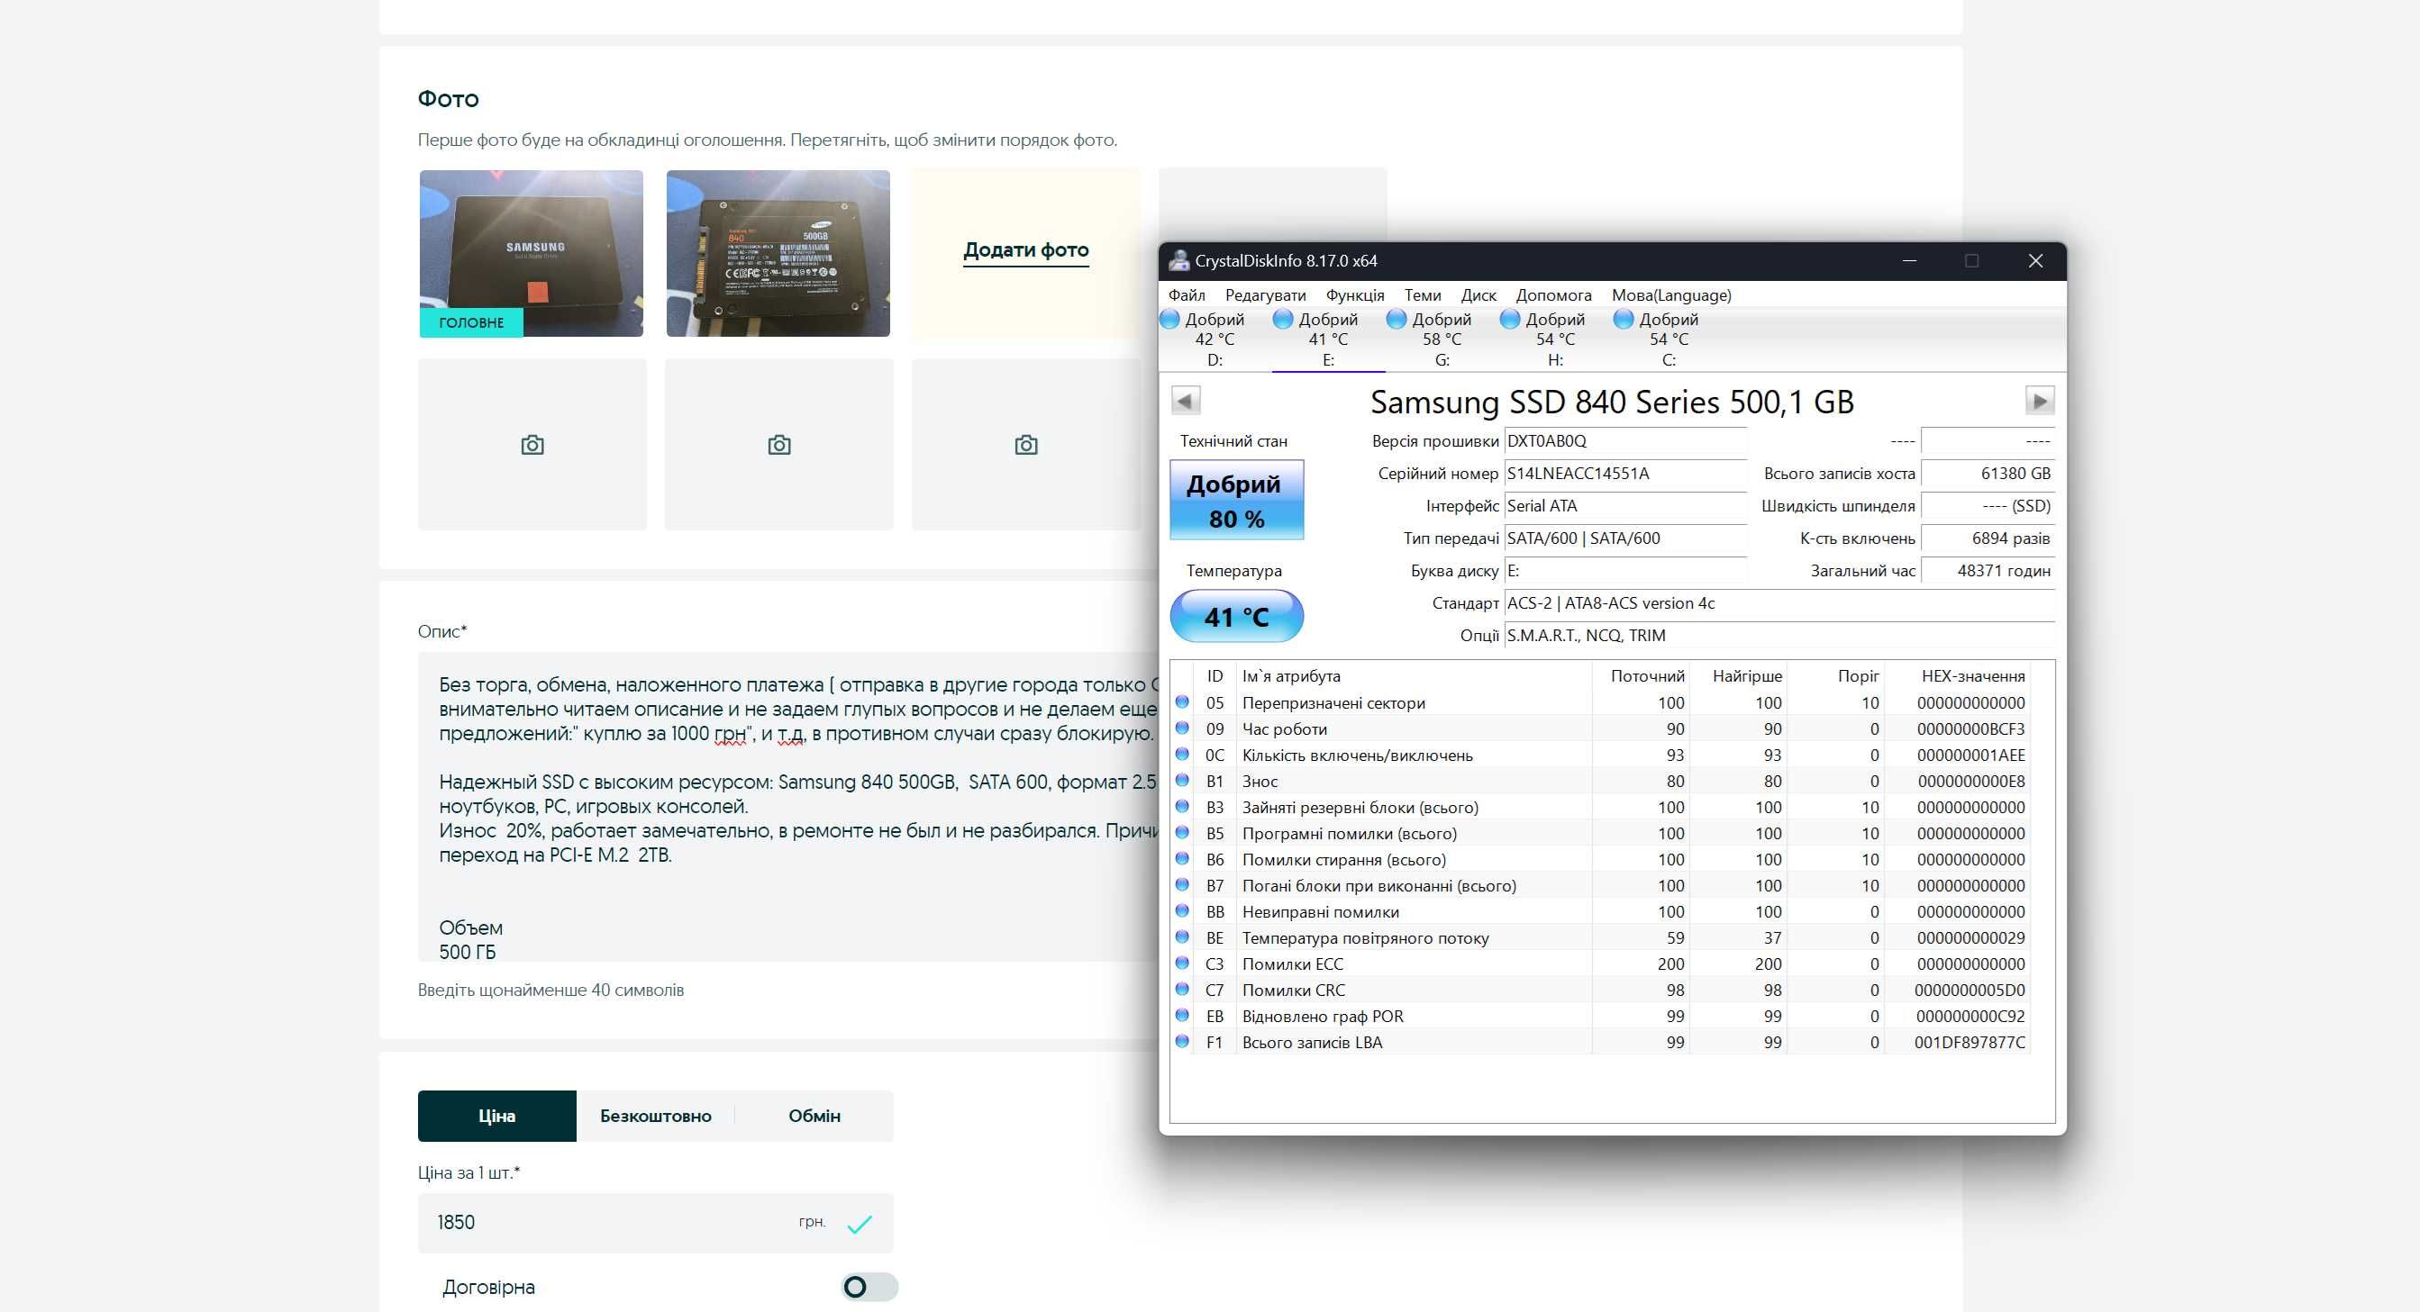Minimize the CrystalDiskInfo window
This screenshot has height=1312, width=2420.
coord(1910,261)
